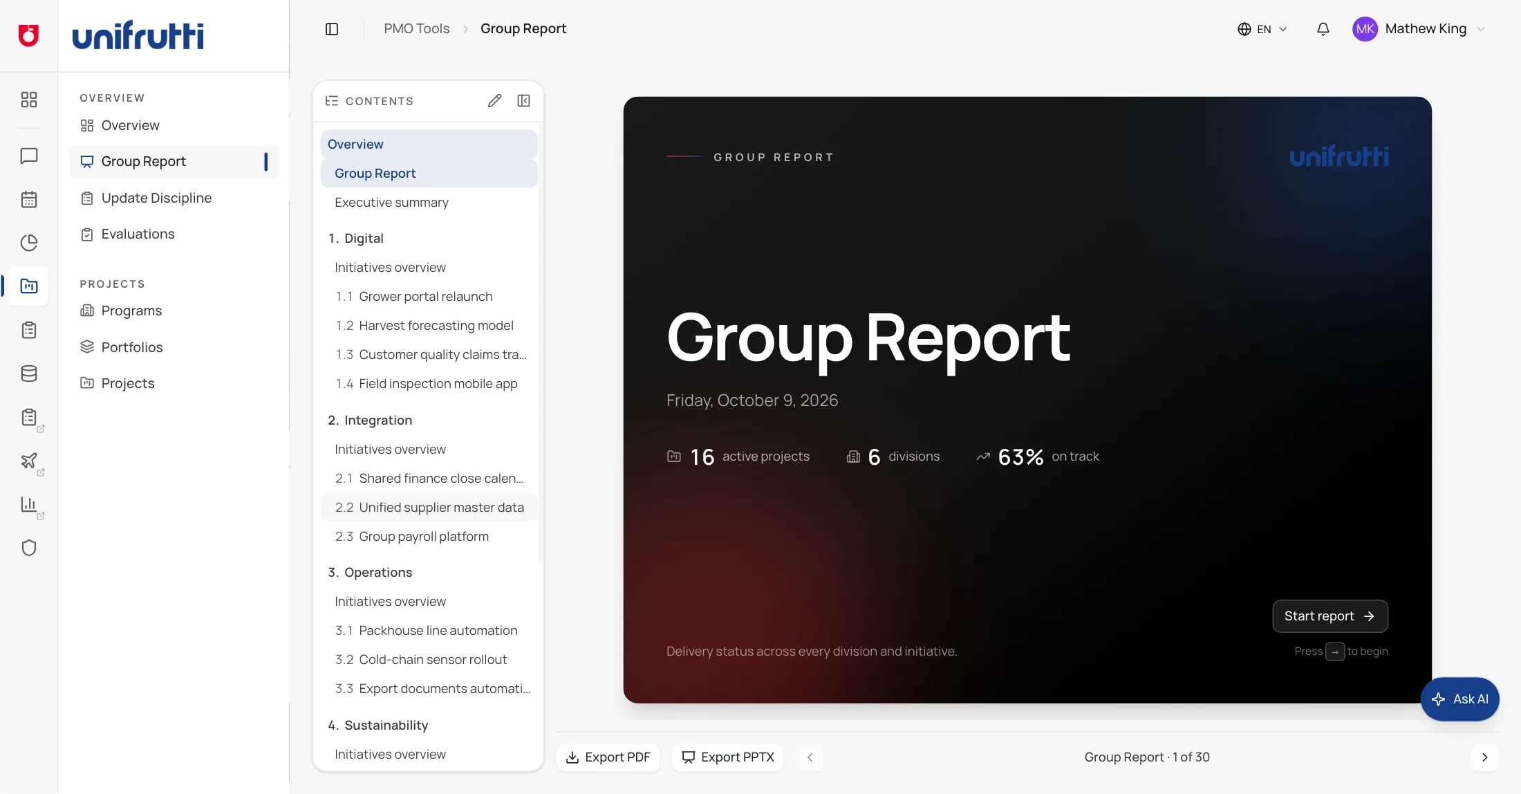Select 4. Sustainability section in contents
Image resolution: width=1521 pixels, height=794 pixels.
coord(429,725)
